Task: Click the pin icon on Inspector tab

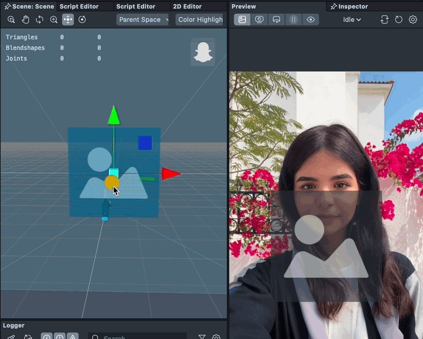Action: click(x=334, y=6)
